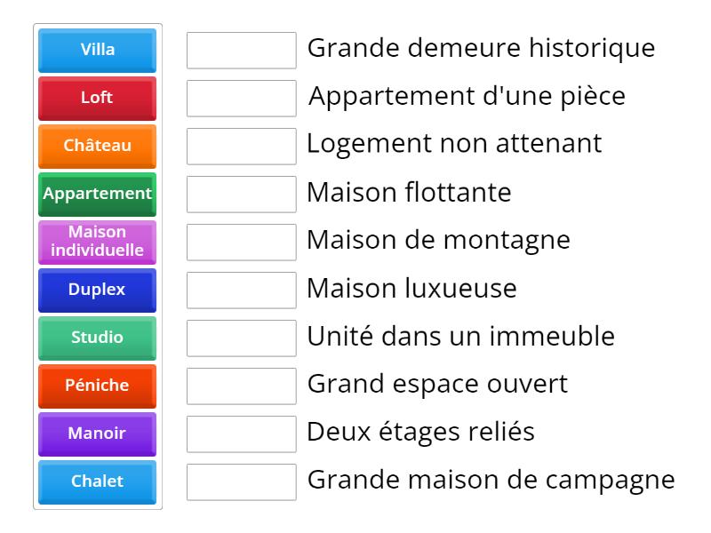Select the Appartement tile
This screenshot has width=711, height=533.
click(96, 195)
